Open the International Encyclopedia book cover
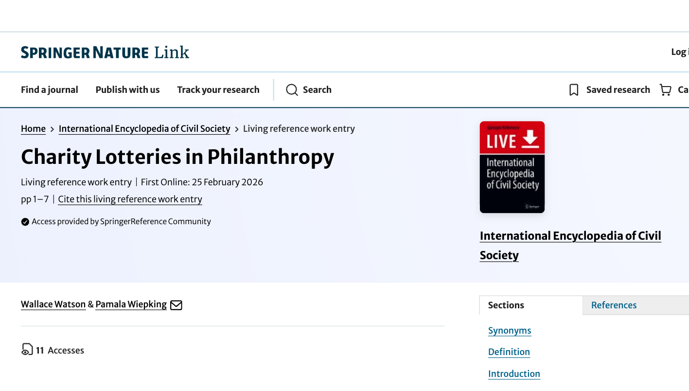Viewport: 689px width, 391px height. tap(512, 167)
